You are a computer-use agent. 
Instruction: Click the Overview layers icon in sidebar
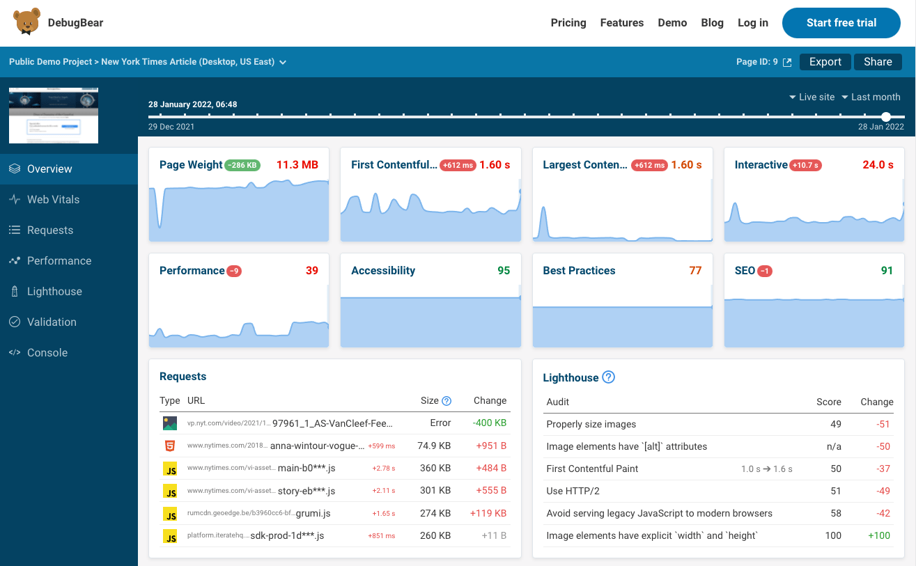[x=14, y=168]
